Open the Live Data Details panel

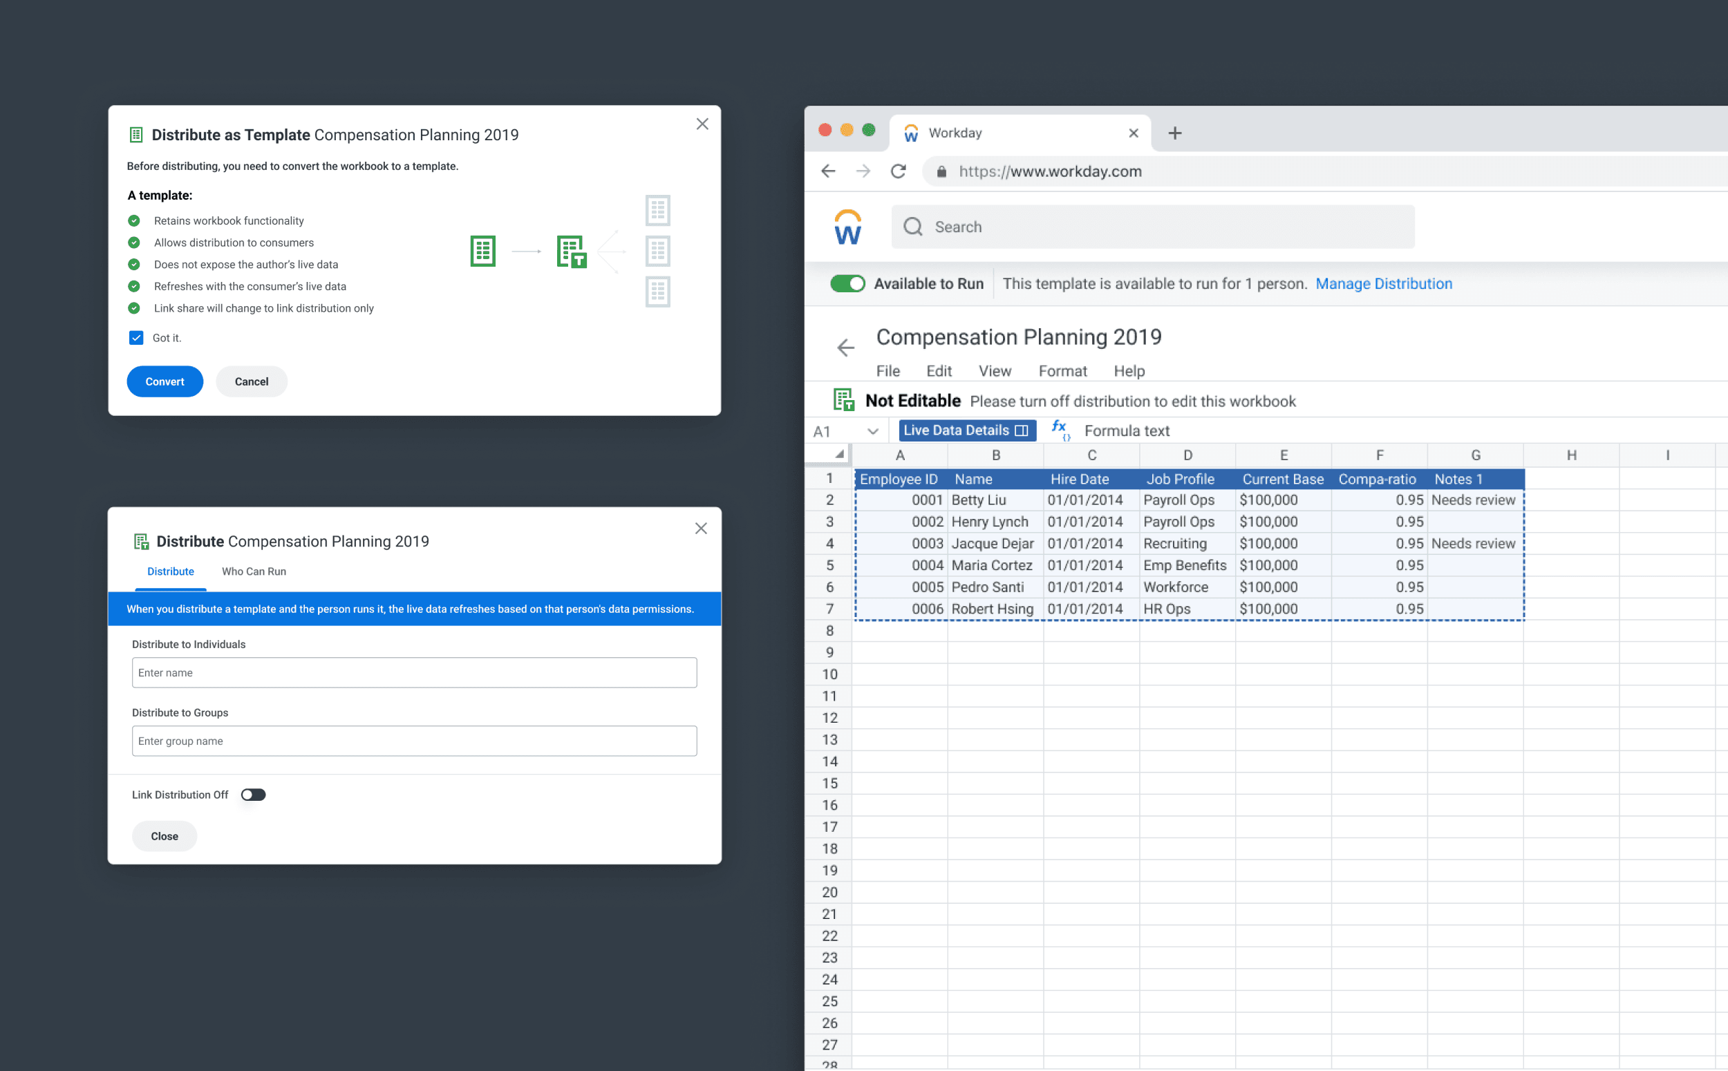[x=966, y=430]
